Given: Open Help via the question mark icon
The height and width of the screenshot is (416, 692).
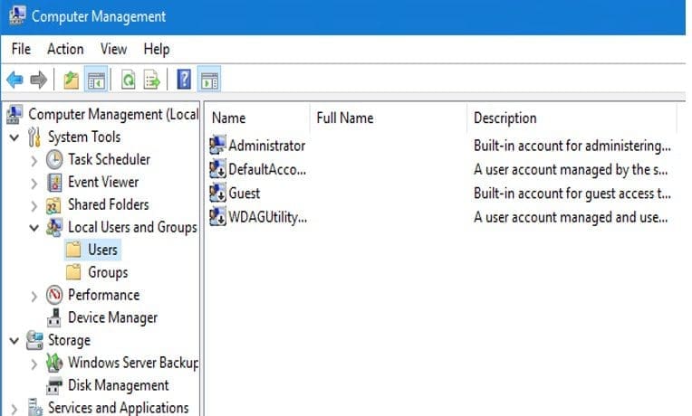Looking at the screenshot, I should click(x=184, y=80).
